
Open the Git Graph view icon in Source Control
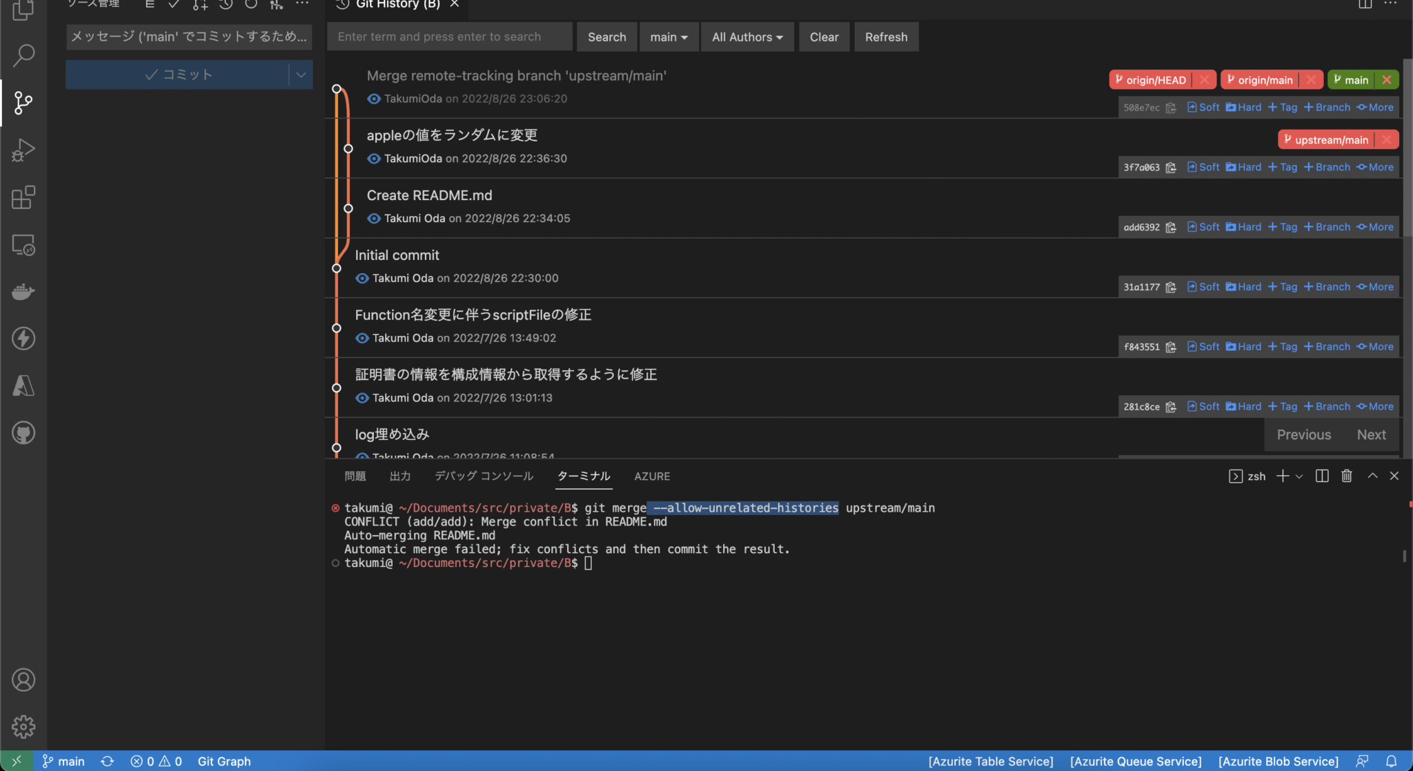pos(277,4)
